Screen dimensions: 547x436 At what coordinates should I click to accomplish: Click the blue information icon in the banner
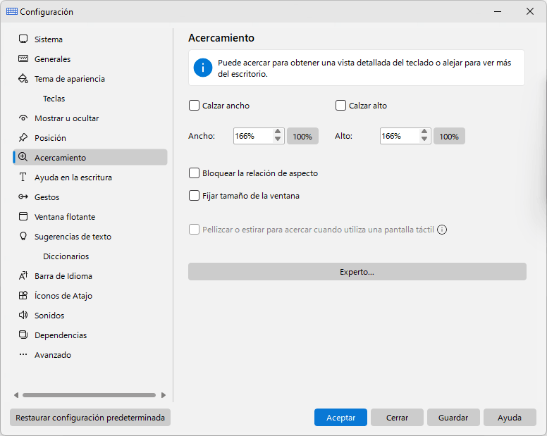203,68
